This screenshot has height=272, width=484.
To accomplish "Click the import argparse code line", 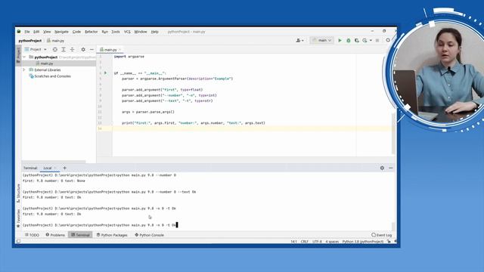I will [x=129, y=57].
